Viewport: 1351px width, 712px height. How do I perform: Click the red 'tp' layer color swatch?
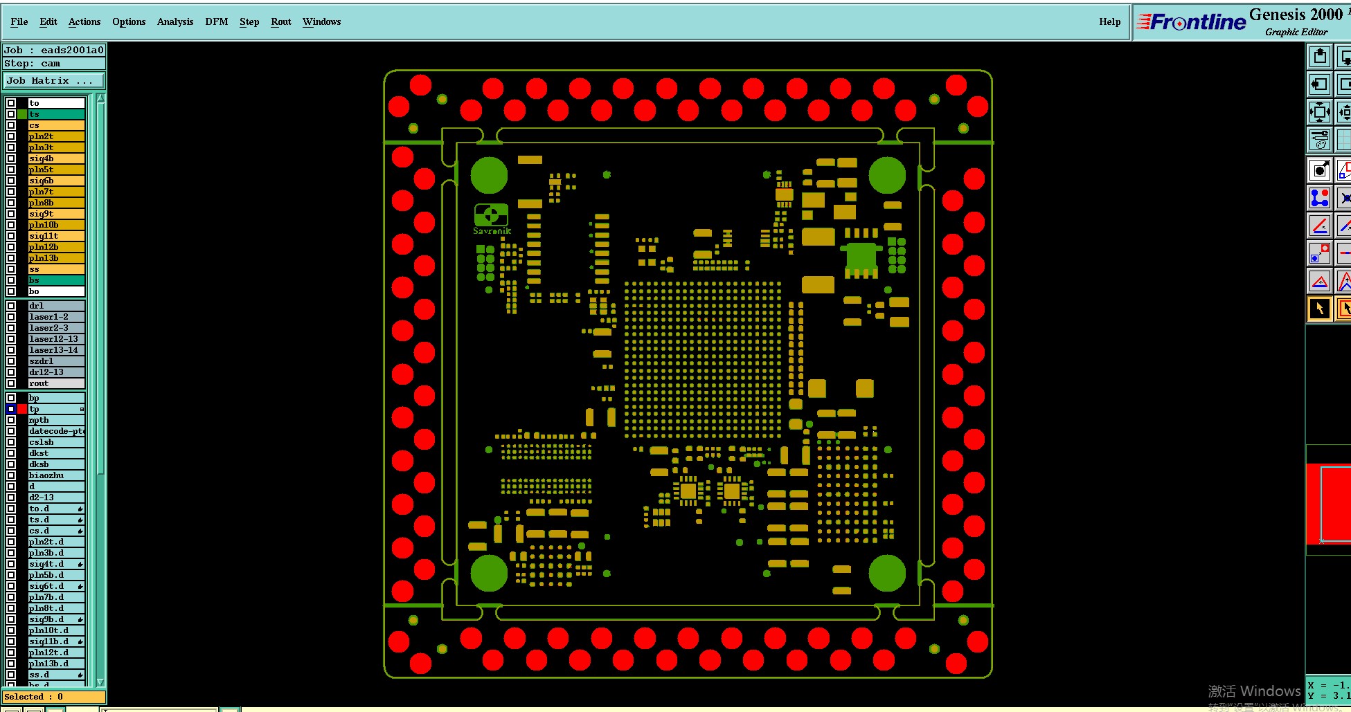click(22, 409)
